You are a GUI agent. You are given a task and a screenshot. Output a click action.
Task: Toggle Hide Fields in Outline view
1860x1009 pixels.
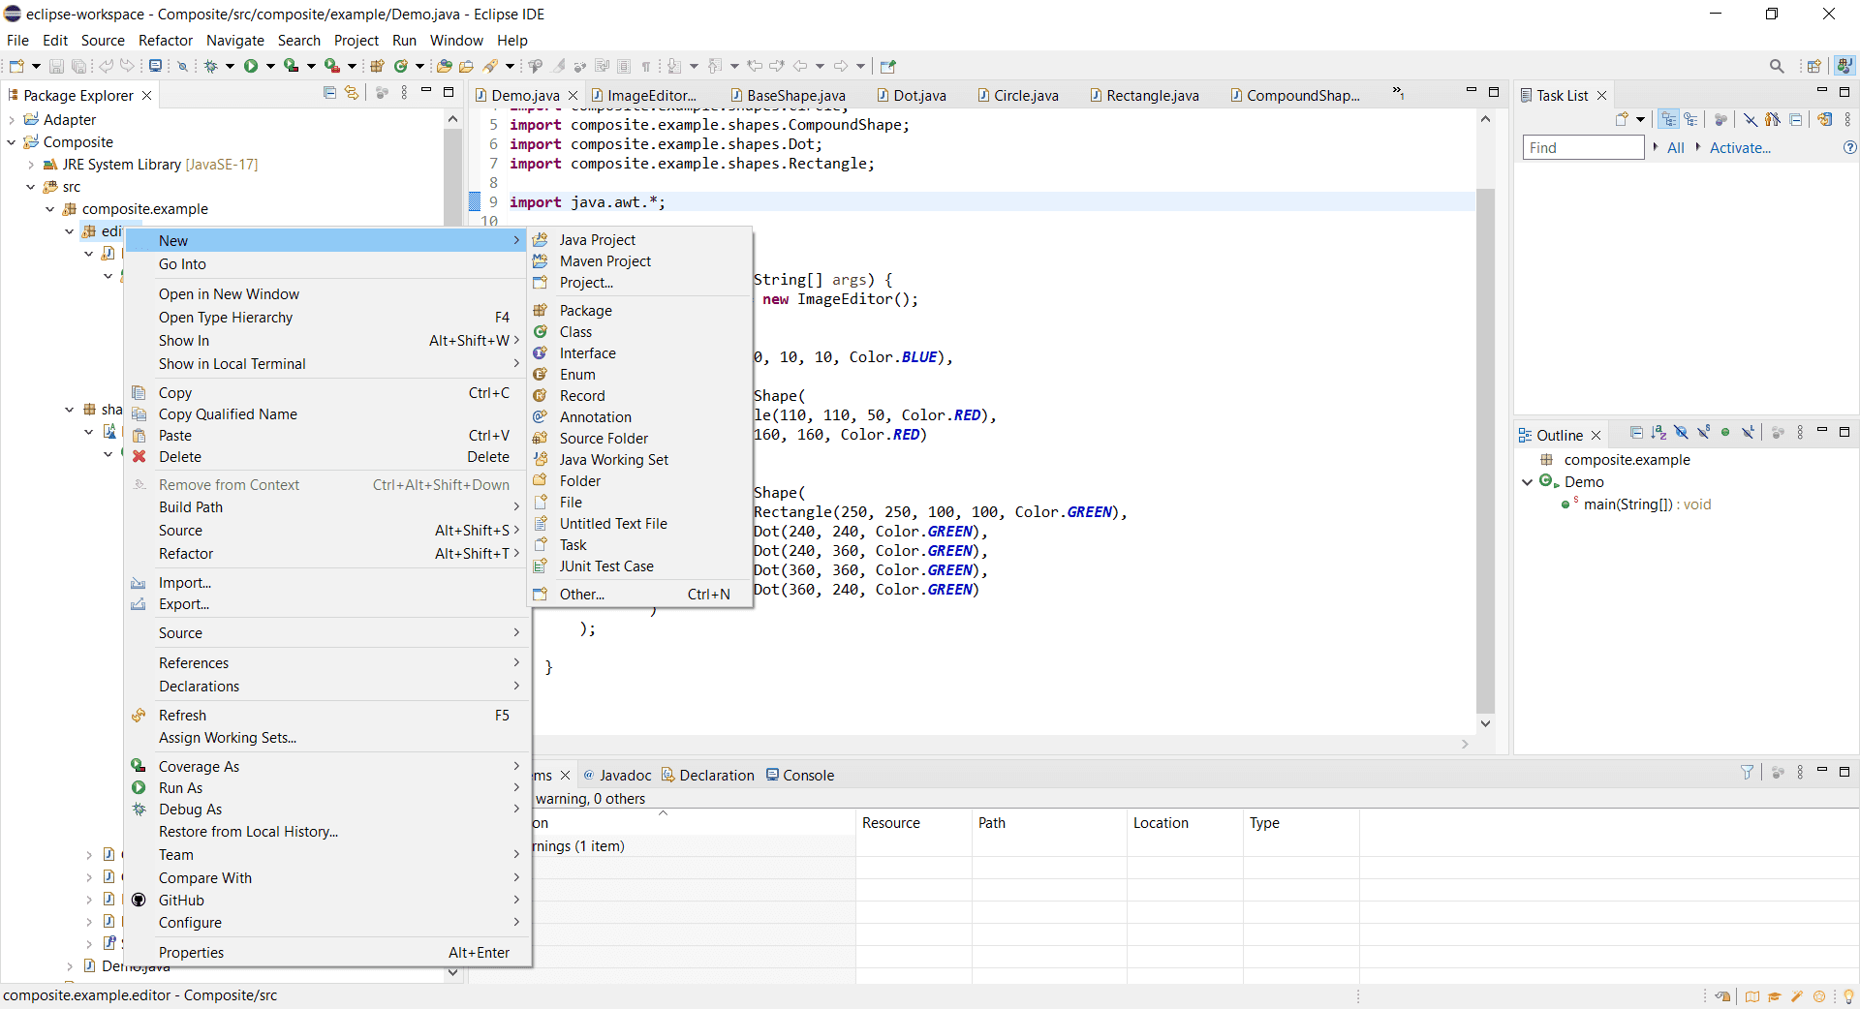(1681, 433)
